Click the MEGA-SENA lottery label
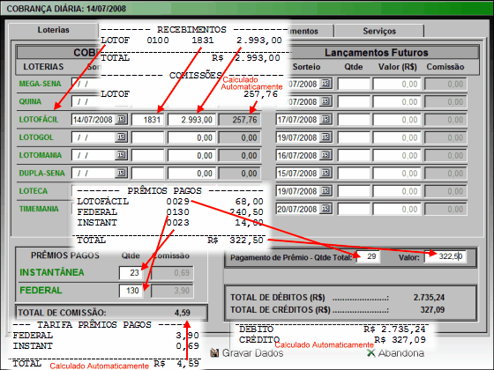This screenshot has width=494, height=370. 40,84
